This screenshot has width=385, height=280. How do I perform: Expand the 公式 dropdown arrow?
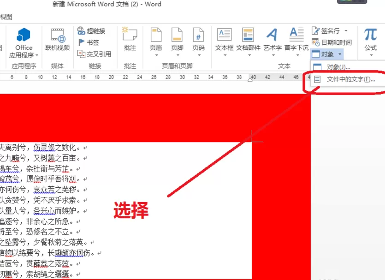[371, 55]
